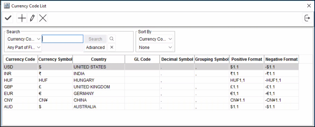Image resolution: width=315 pixels, height=127 pixels.
Task: Expand the Any Part of Field dropdown
Action: [24, 47]
